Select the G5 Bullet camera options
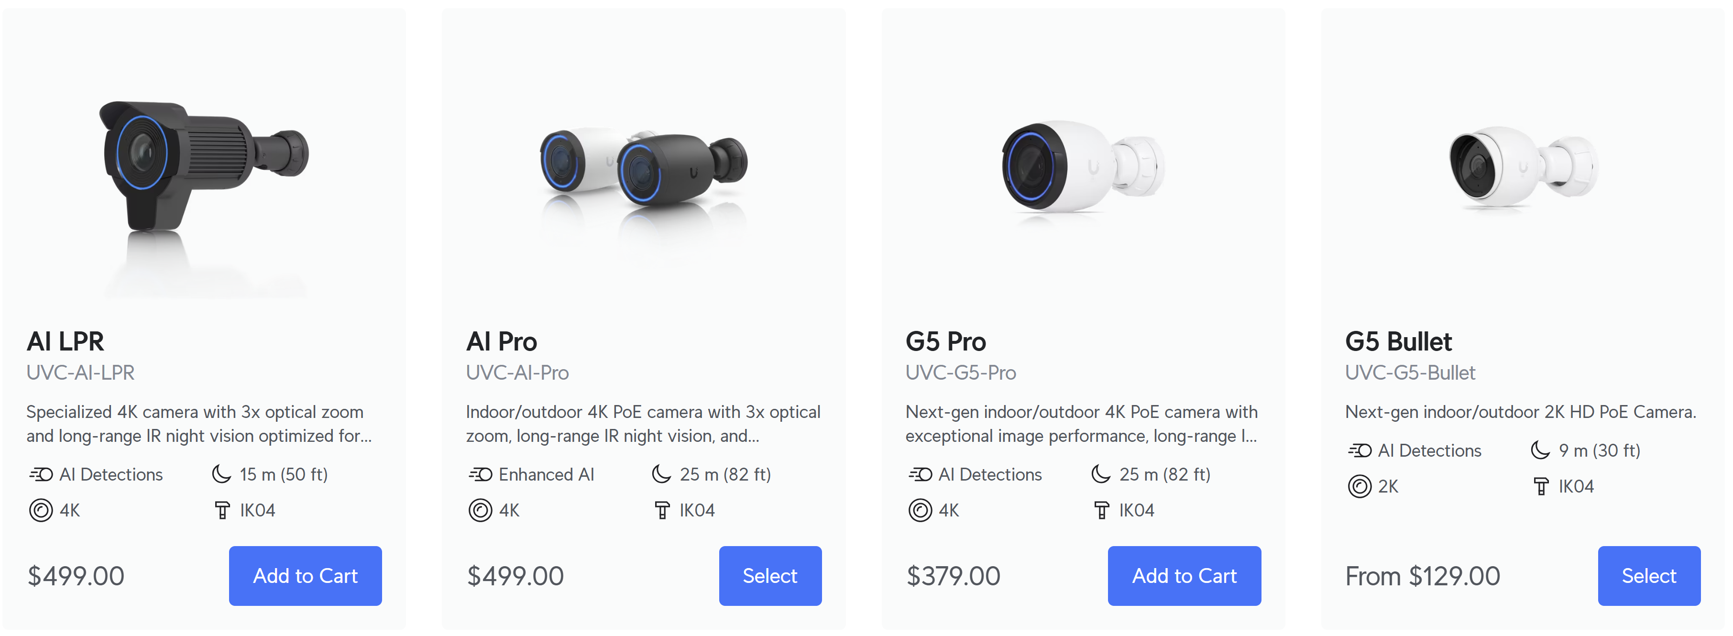 [x=1650, y=575]
